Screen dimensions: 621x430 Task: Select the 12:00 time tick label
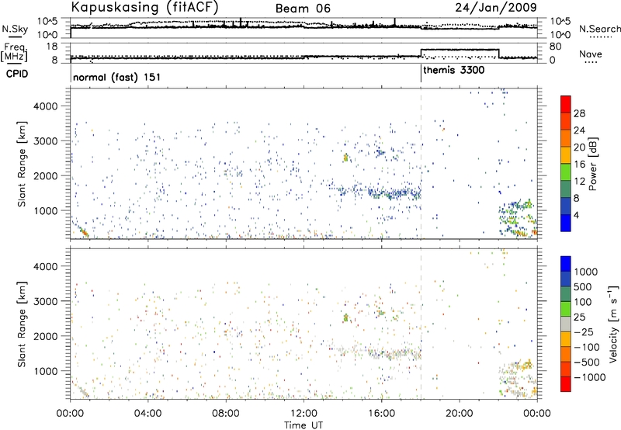pyautogui.click(x=304, y=414)
